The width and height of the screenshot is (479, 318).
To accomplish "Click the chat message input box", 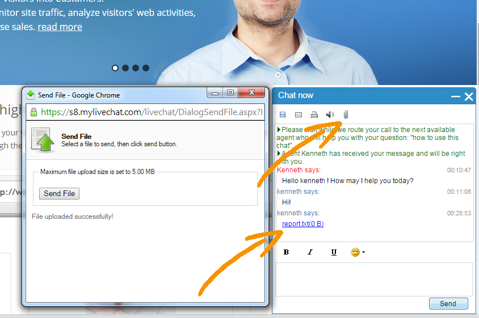I will point(373,279).
